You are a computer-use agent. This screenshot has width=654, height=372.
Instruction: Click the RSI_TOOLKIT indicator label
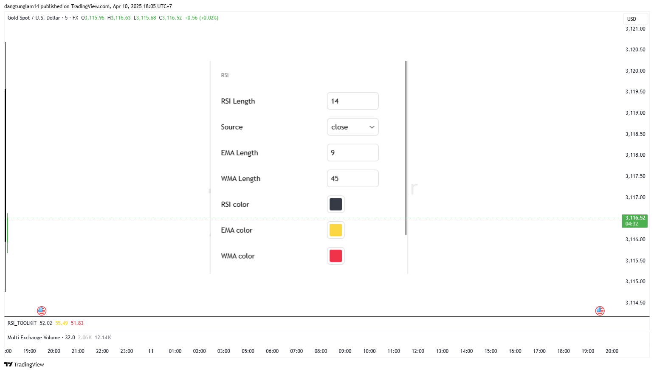pyautogui.click(x=22, y=323)
